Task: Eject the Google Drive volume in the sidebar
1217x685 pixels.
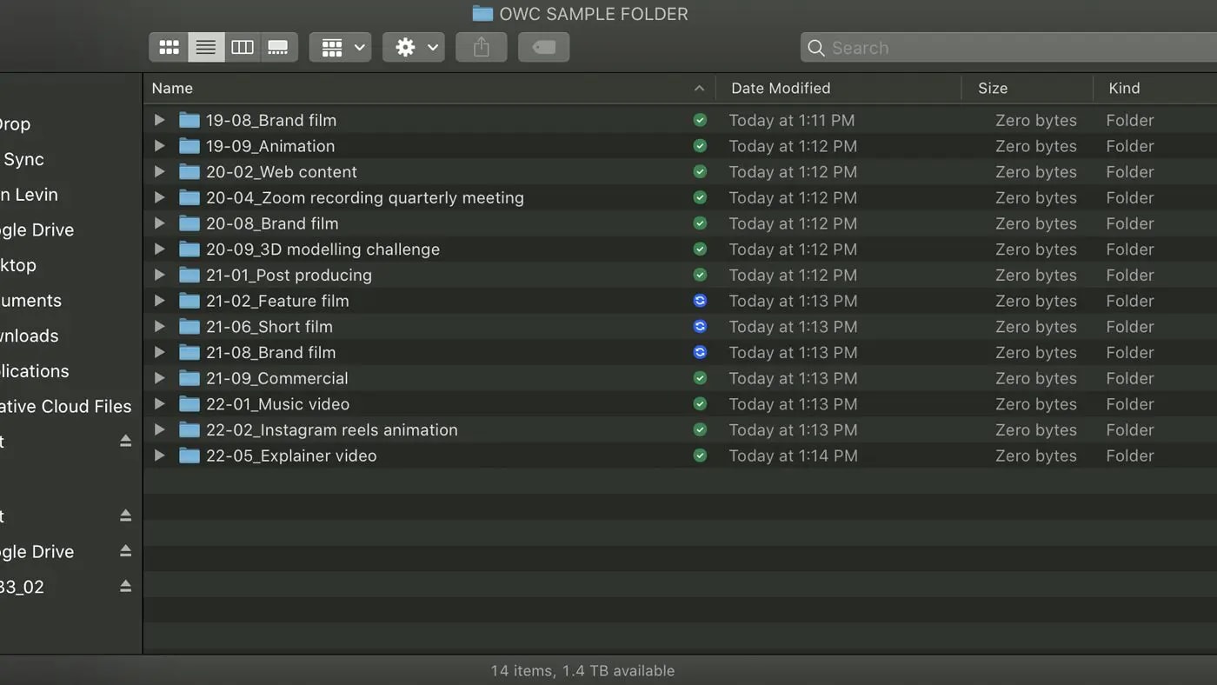Action: tap(125, 551)
